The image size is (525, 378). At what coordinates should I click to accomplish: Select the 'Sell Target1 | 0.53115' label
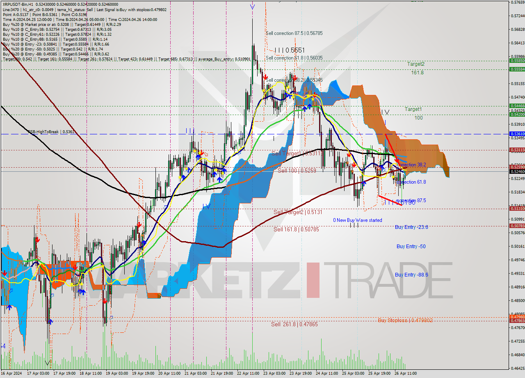[x=298, y=153]
